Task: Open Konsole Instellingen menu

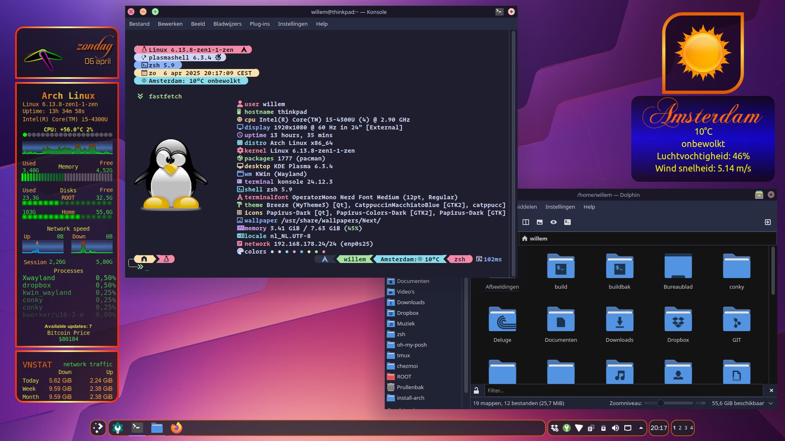Action: coord(293,24)
